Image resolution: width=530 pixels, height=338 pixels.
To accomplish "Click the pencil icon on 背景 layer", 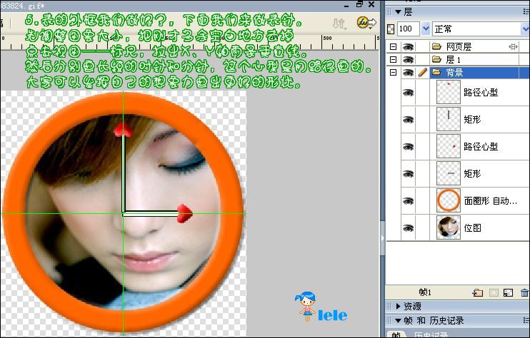I will click(422, 73).
